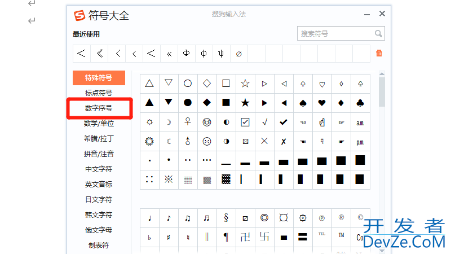This screenshot has height=254, width=451.
Task: Select the solid club symbol ♣
Action: point(360,103)
